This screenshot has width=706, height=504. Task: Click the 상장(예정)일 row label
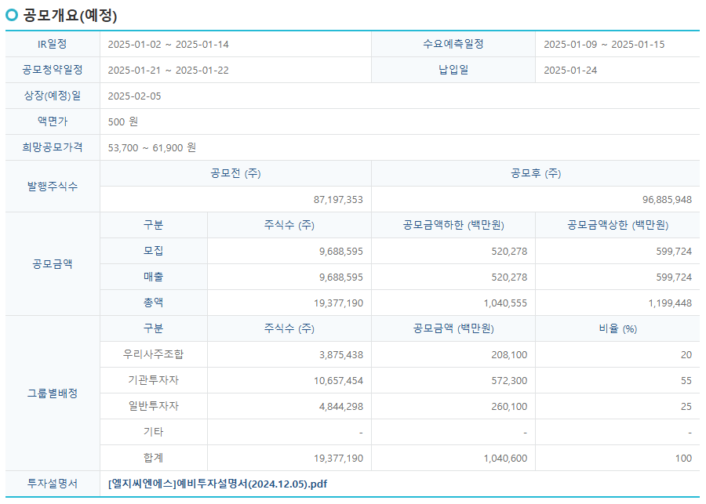[51, 96]
